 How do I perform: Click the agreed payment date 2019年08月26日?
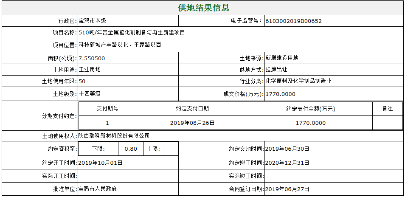pyautogui.click(x=192, y=123)
